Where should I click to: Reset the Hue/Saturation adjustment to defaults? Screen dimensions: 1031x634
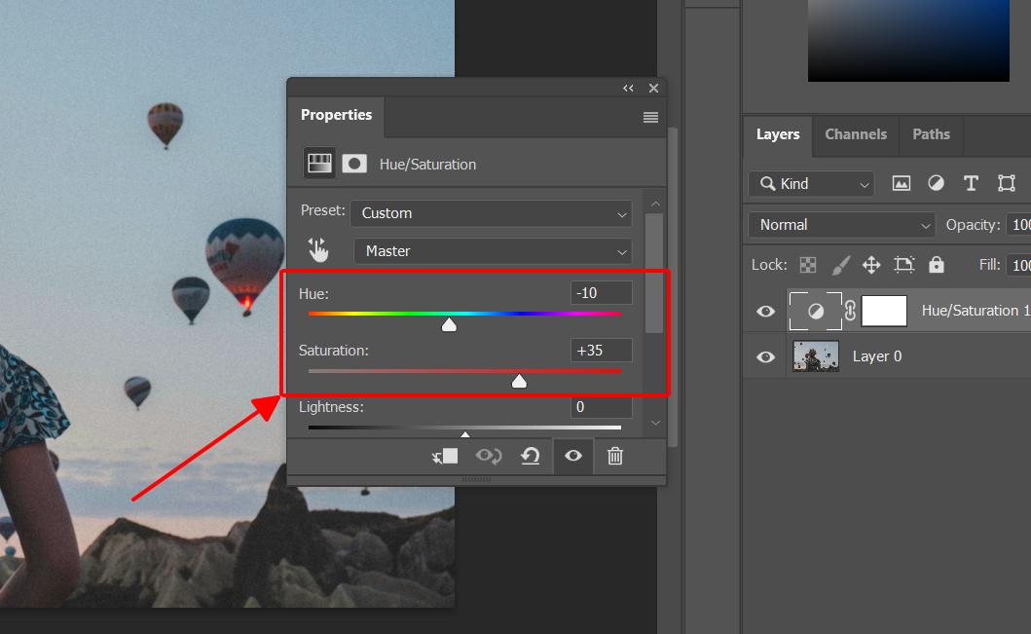(531, 456)
